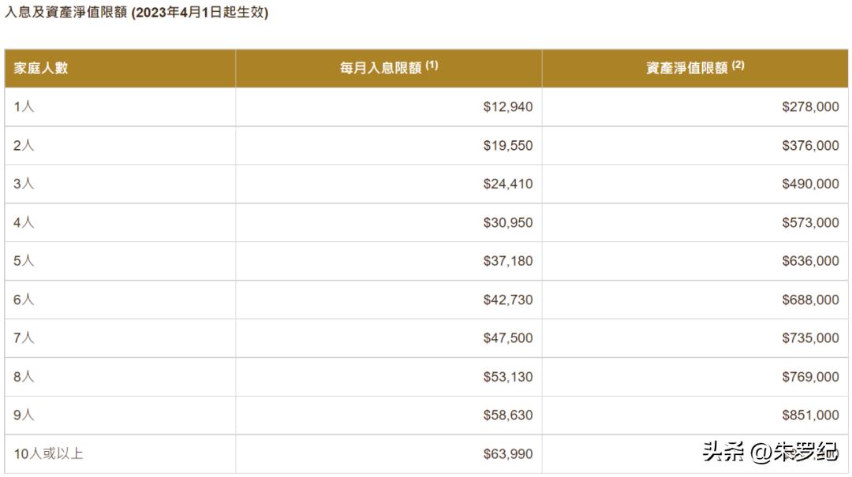Screen dimensions: 852x477
Task: Select the $688,000 asset limit cell
Action: tap(810, 300)
